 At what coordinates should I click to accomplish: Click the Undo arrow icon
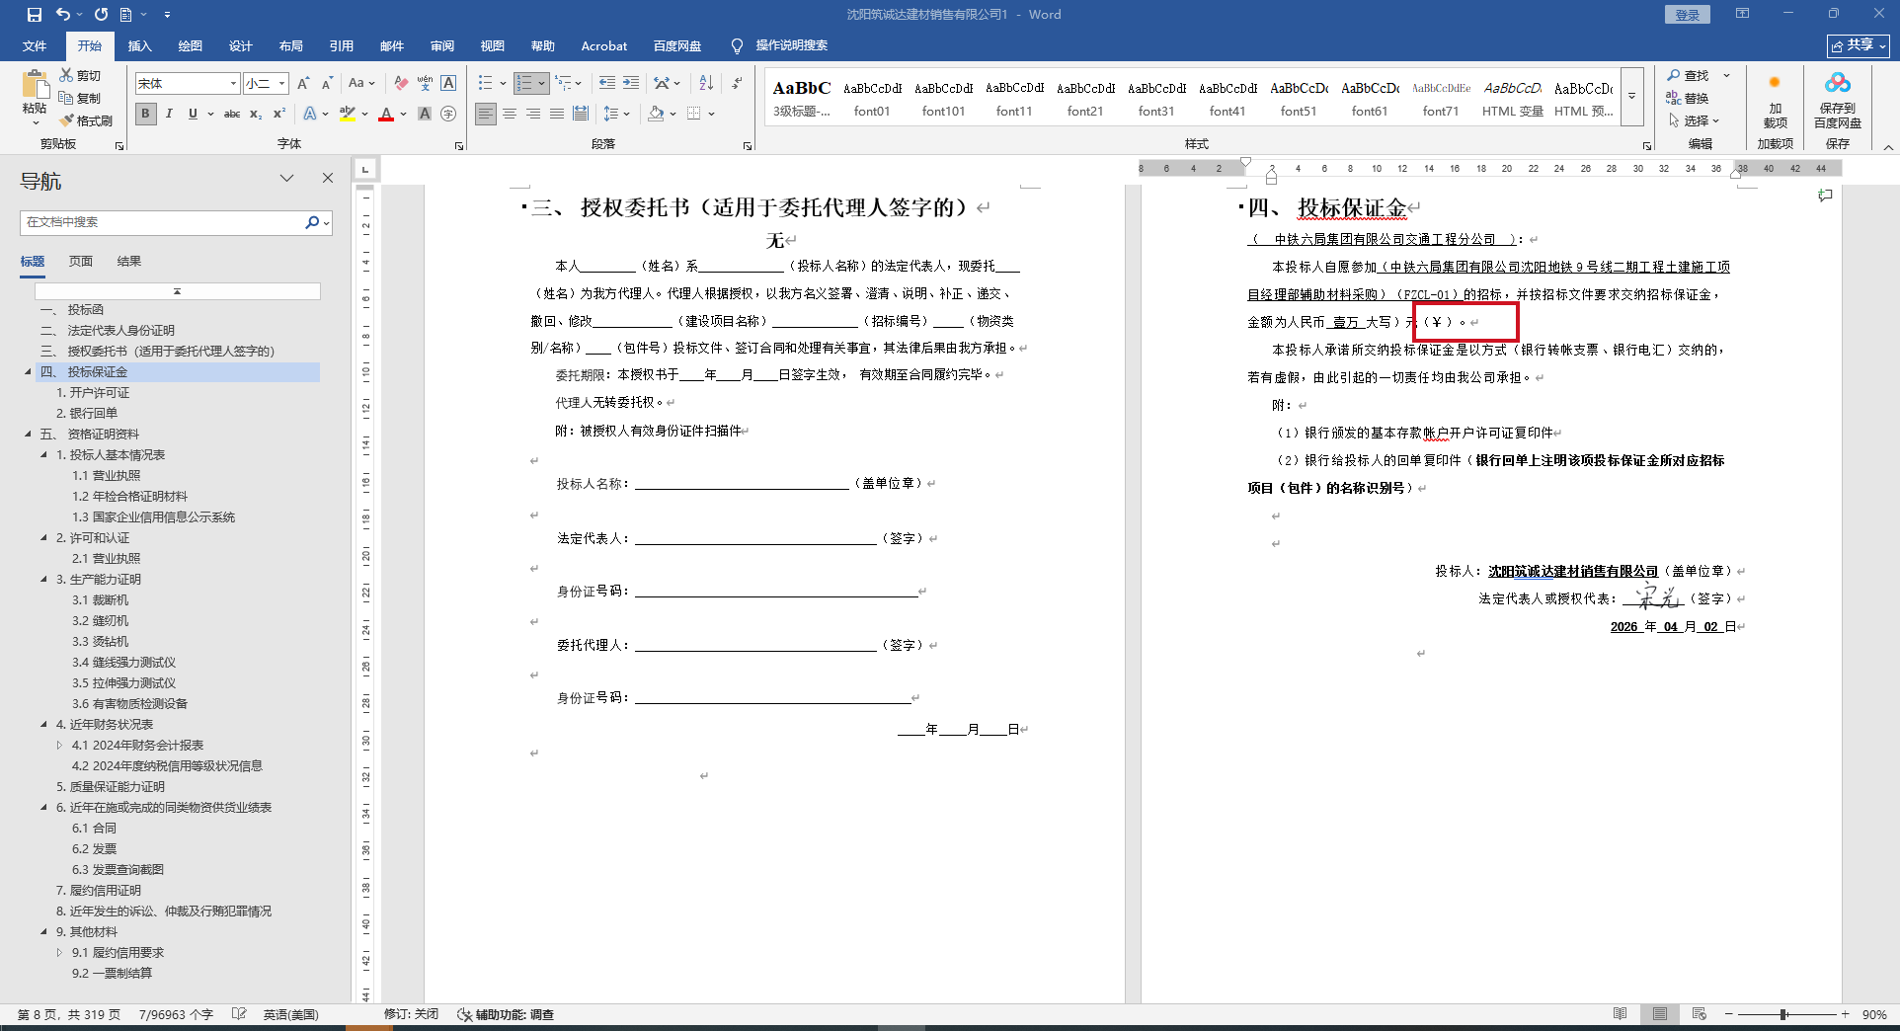point(63,15)
